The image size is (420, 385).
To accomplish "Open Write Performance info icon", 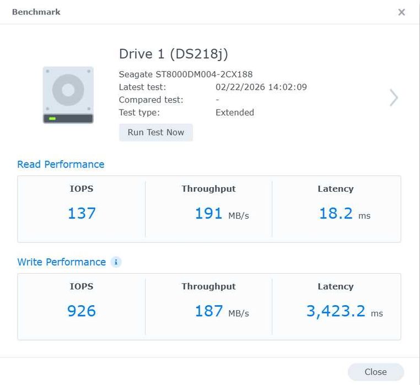I will tap(116, 262).
